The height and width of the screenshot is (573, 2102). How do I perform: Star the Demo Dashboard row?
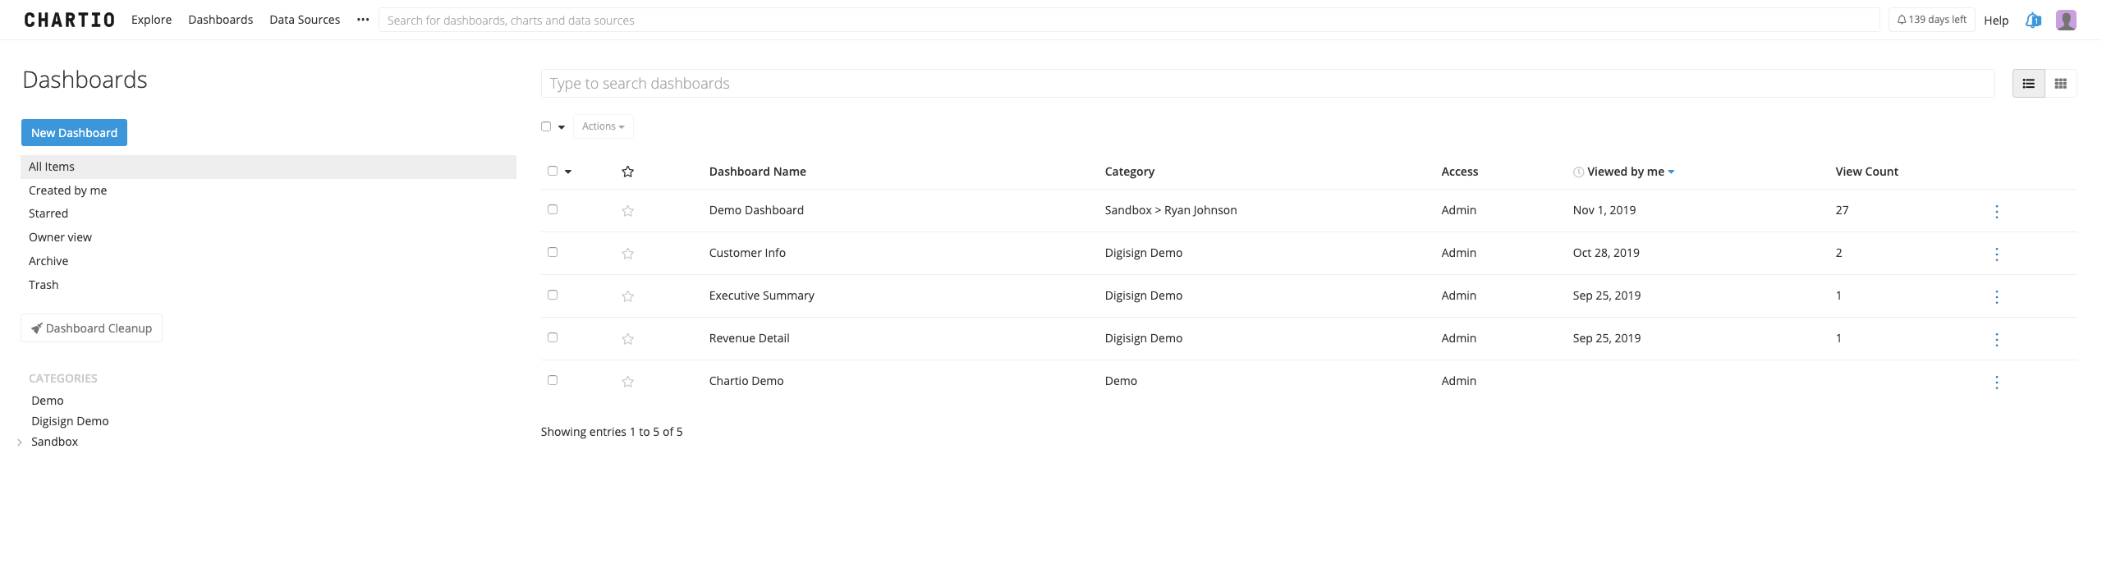click(x=628, y=211)
